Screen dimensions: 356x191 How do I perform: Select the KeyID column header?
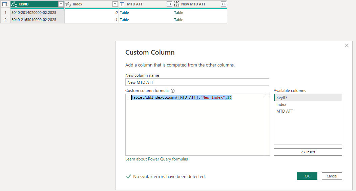[x=38, y=4]
